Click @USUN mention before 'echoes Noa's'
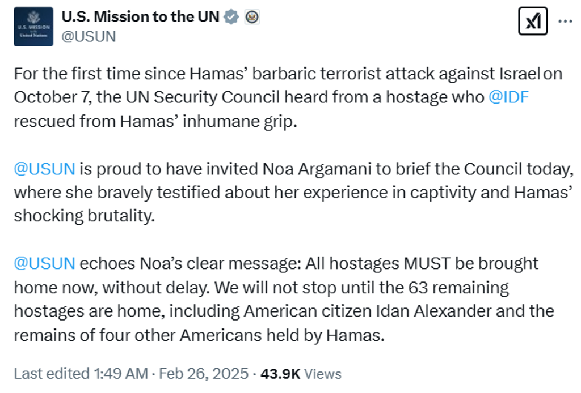 tap(44, 263)
